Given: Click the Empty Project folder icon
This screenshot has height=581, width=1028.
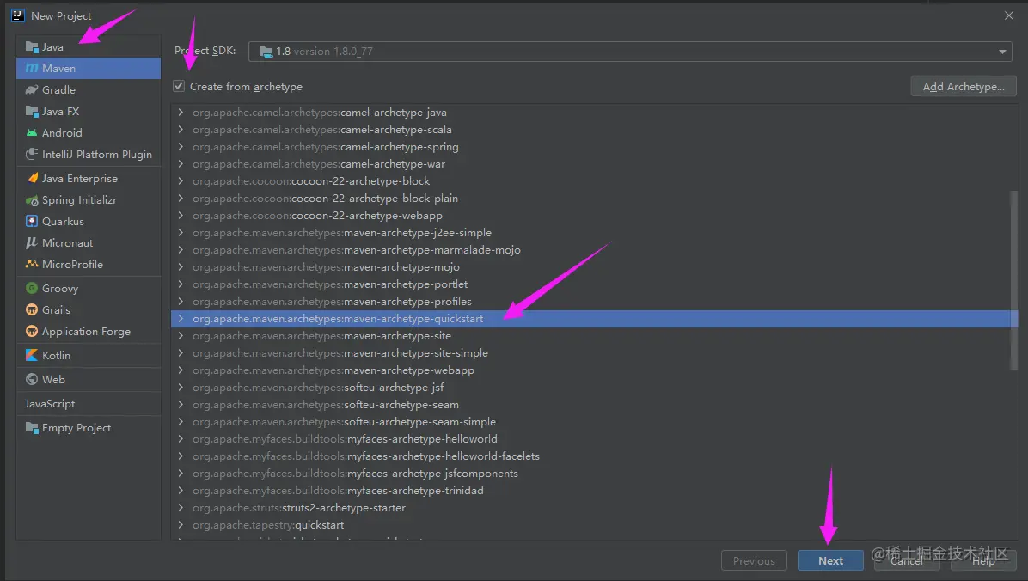Looking at the screenshot, I should (32, 427).
